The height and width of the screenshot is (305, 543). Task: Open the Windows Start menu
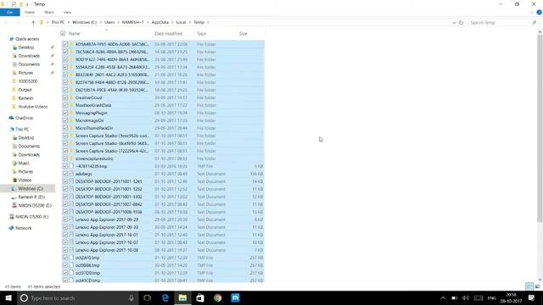click(8, 298)
